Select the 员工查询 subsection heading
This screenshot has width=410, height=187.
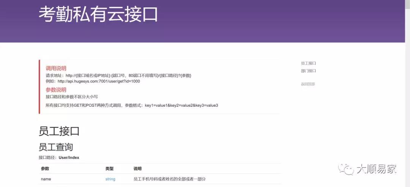55,147
